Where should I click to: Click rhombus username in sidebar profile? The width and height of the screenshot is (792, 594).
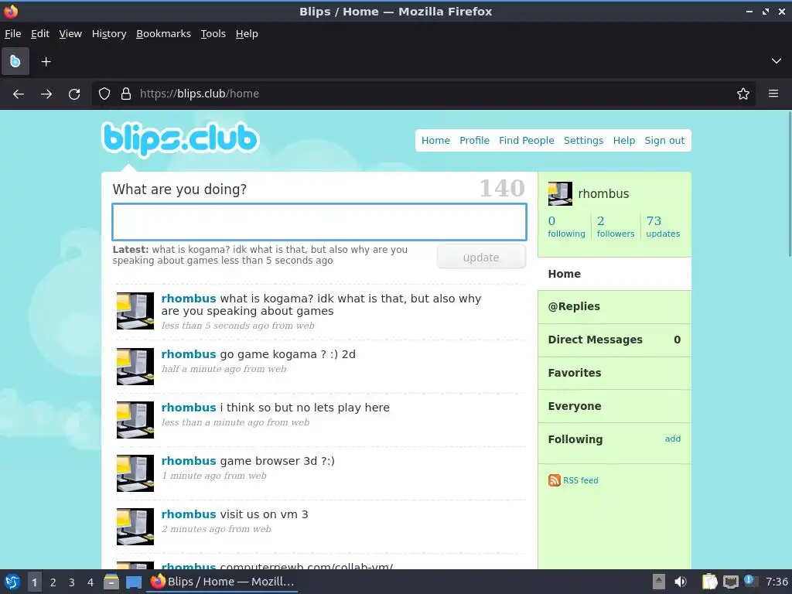603,194
